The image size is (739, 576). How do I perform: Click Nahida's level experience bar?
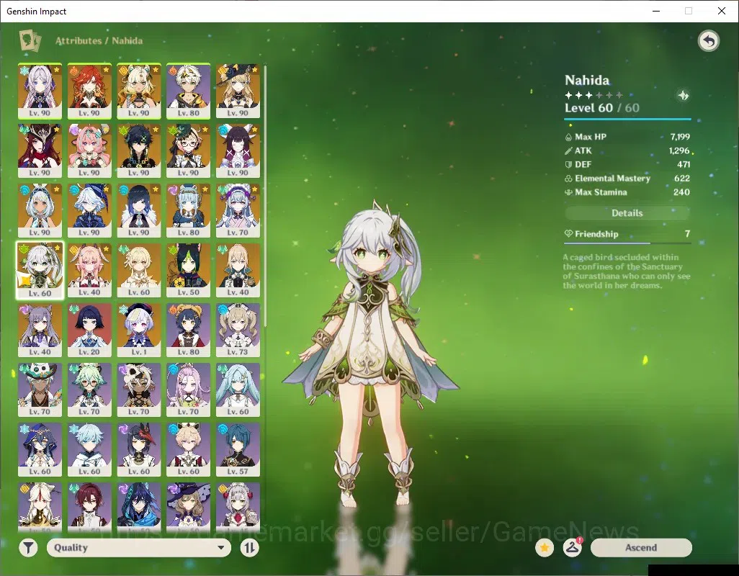pyautogui.click(x=627, y=119)
